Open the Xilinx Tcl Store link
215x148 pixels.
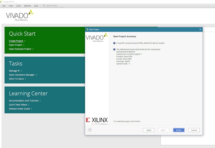point(16,79)
